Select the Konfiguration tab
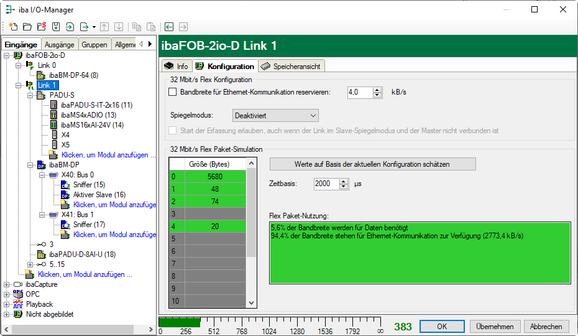Screen dimensions: 578x336 pyautogui.click(x=225, y=66)
